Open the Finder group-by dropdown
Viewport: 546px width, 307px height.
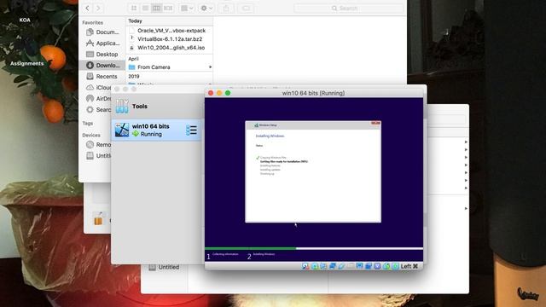[x=187, y=8]
